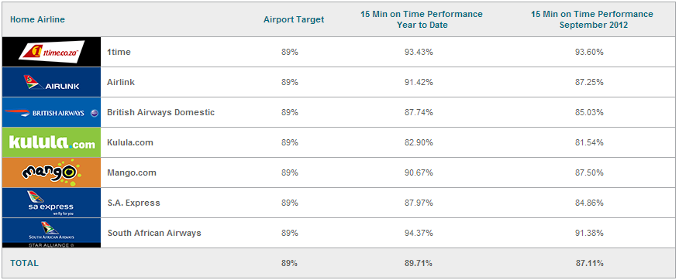Select the Year to Date performance header
The width and height of the screenshot is (679, 280).
[422, 19]
